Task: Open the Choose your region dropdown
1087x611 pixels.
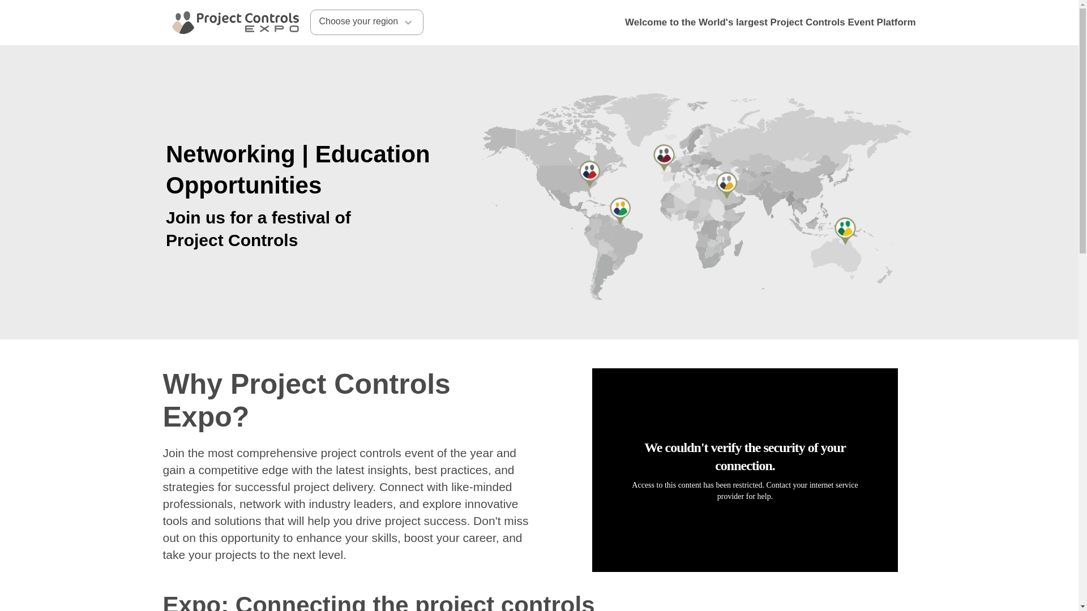Action: click(366, 22)
